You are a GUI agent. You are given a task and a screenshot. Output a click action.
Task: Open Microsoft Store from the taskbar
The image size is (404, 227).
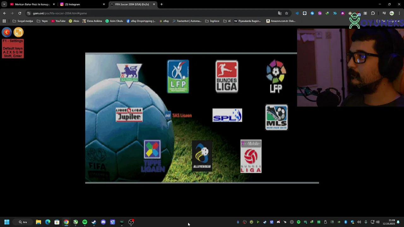pyautogui.click(x=57, y=222)
